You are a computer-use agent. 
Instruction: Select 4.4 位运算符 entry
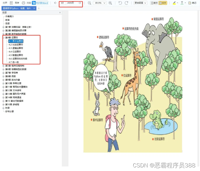tap(15, 51)
